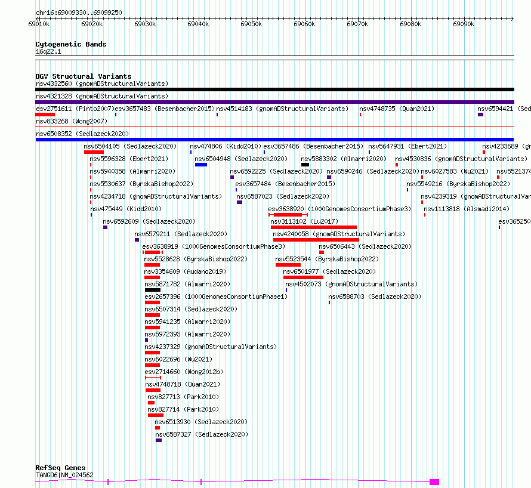Viewport: 531px width, 488px height.
Task: Click text nsv4514183 (gnomADStructuralVariants)
Action: (282, 109)
